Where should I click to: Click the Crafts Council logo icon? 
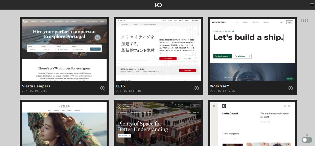tap(224, 106)
